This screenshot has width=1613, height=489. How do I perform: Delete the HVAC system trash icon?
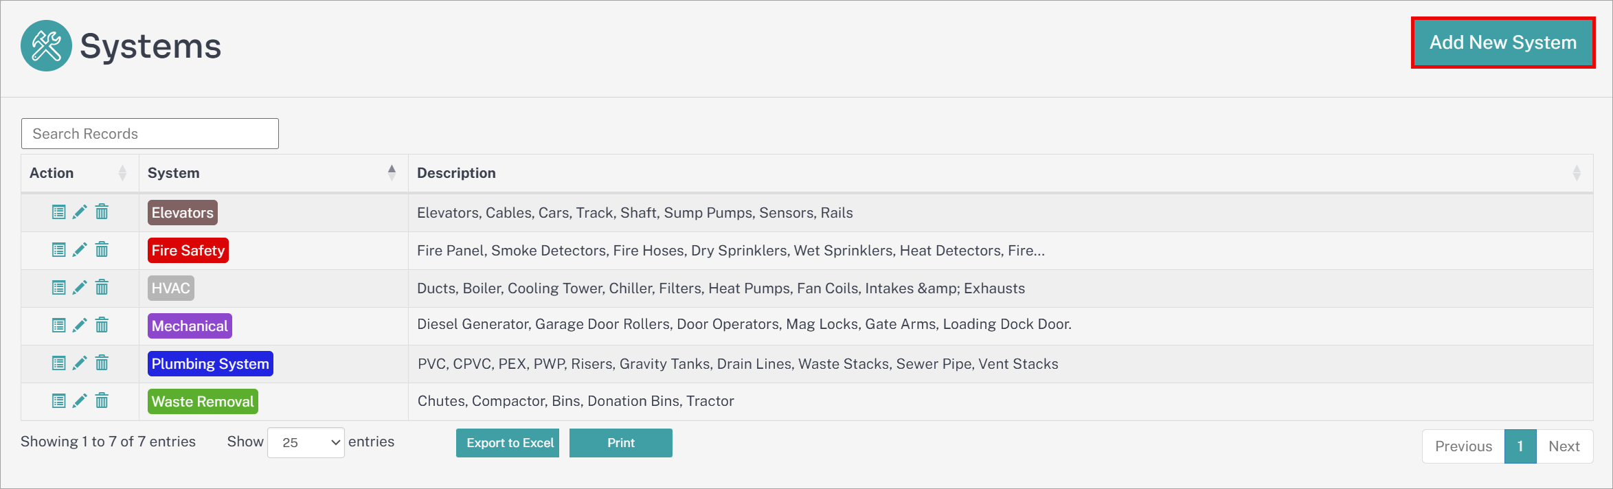(102, 287)
